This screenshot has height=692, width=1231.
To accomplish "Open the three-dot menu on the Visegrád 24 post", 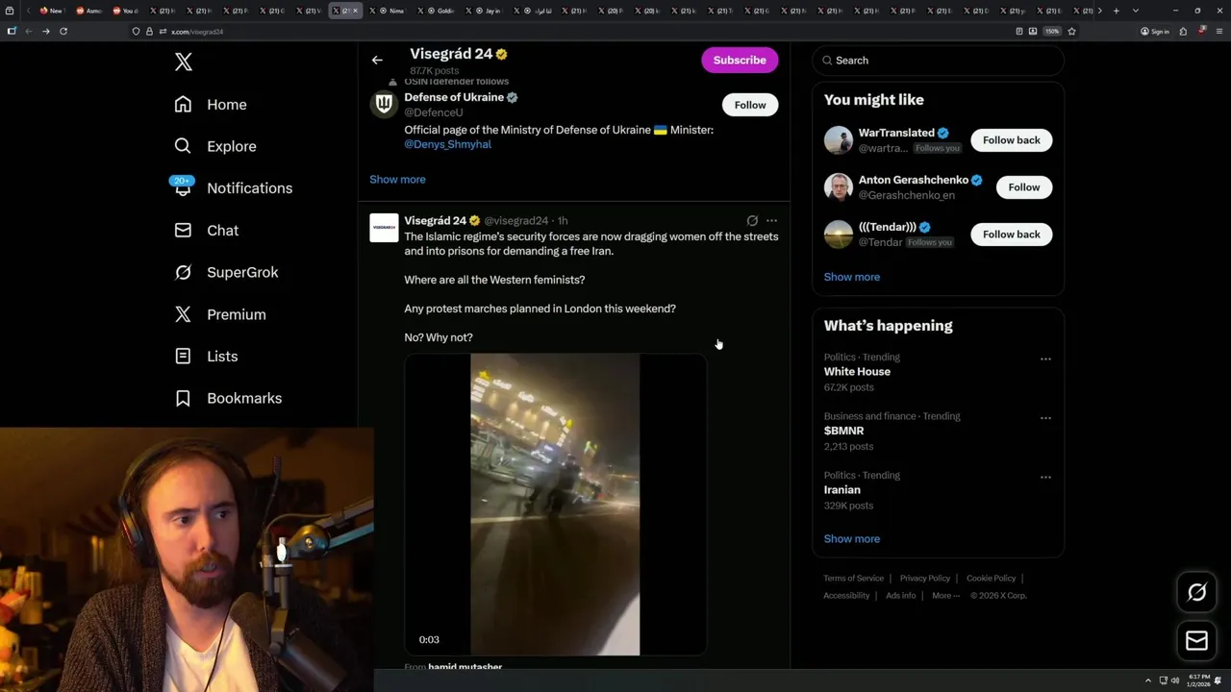I will point(771,221).
